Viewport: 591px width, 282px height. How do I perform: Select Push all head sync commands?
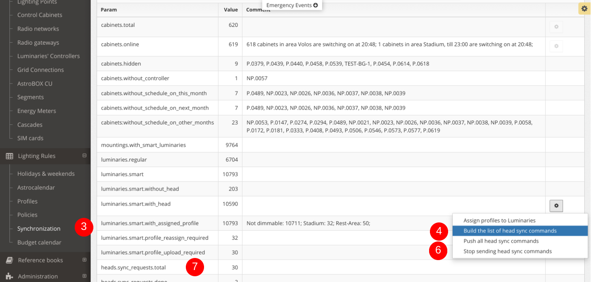pos(501,241)
